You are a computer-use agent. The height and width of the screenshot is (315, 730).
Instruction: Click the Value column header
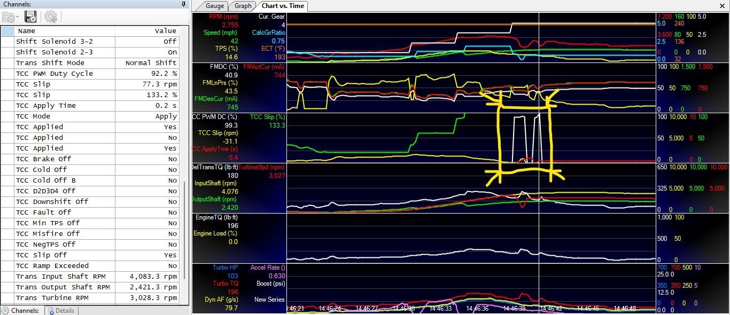pos(165,31)
